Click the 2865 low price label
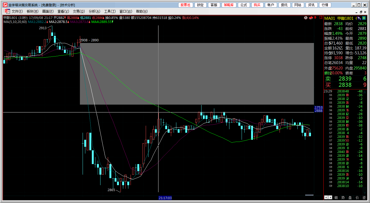Viewport: 370px width, 203px height. pyautogui.click(x=111, y=190)
